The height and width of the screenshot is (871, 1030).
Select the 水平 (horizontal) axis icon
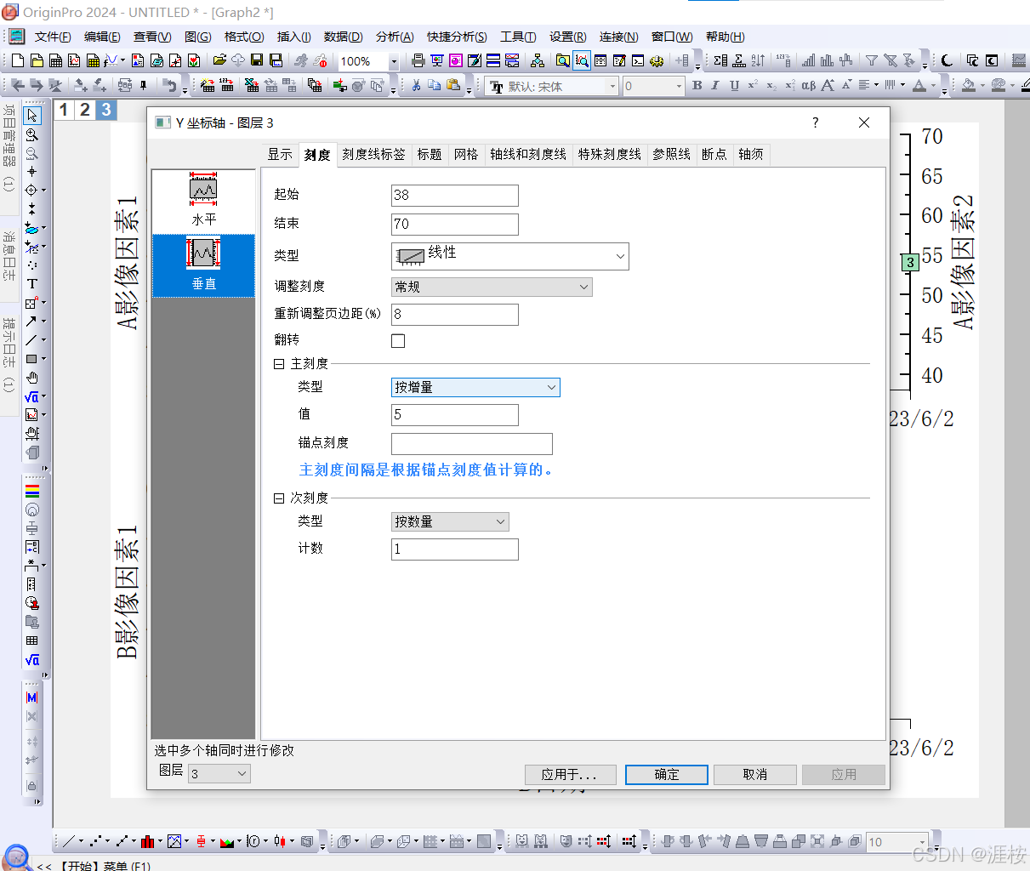[x=203, y=201]
